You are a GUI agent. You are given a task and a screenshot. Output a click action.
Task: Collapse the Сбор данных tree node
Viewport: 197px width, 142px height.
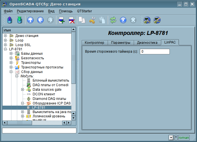[x=11, y=72]
